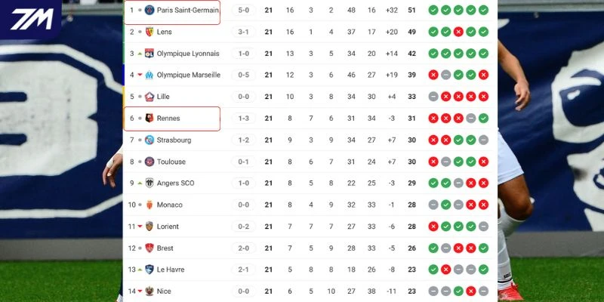
Task: Select the Brest team name
Action: pos(165,248)
